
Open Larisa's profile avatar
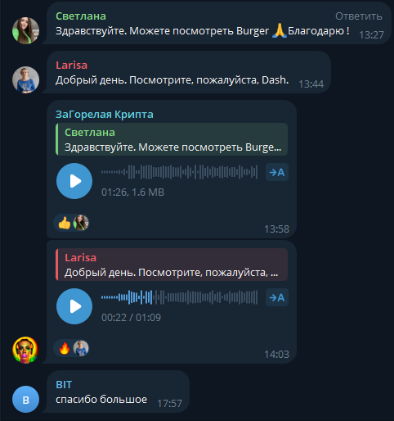click(x=25, y=79)
